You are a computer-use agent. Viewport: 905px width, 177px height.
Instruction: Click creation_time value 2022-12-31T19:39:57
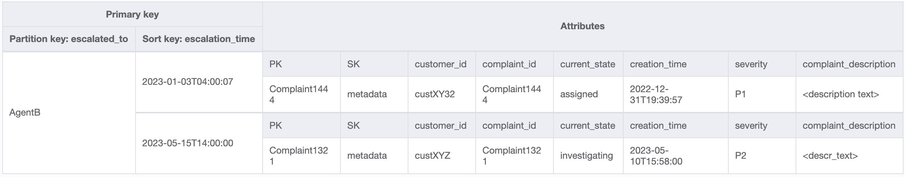click(x=656, y=94)
